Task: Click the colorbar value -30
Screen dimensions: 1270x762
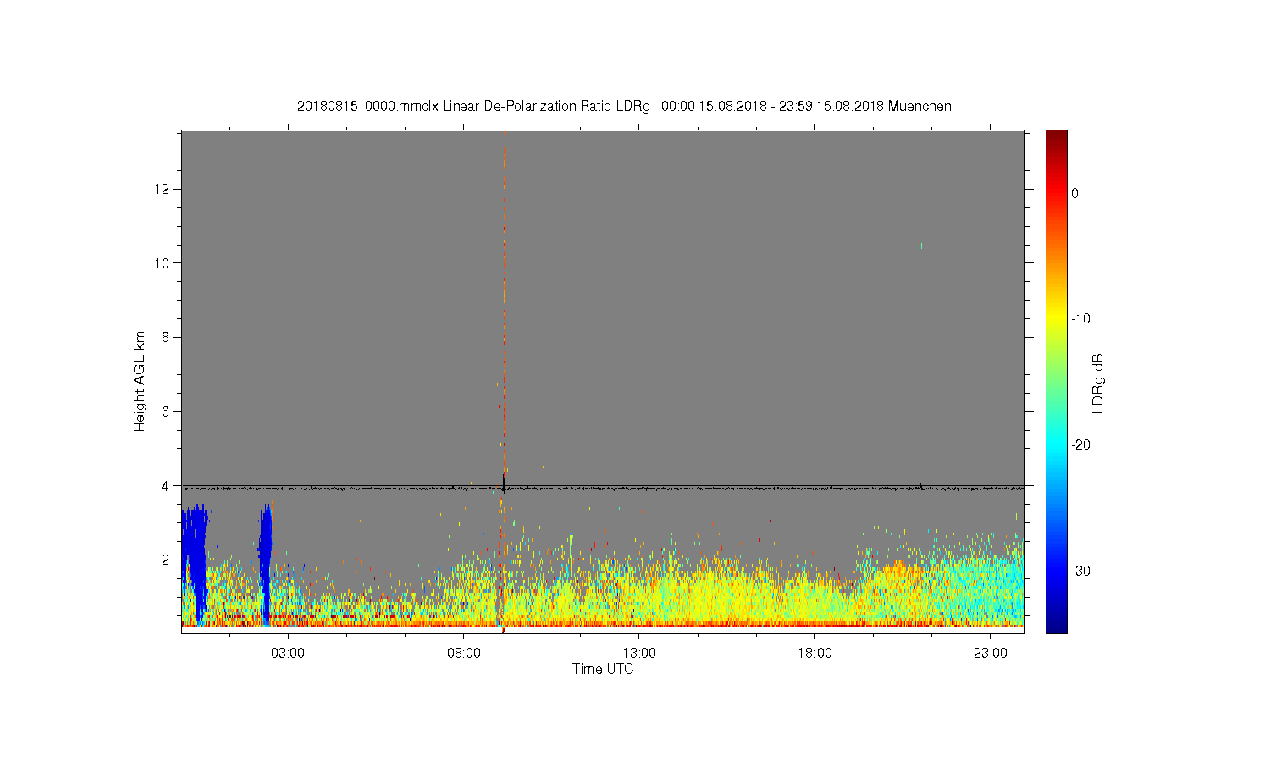Action: (1080, 571)
